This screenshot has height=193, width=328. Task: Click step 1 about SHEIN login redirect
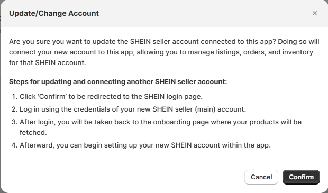111,97
